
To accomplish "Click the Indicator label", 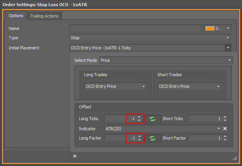I will 87,129.
